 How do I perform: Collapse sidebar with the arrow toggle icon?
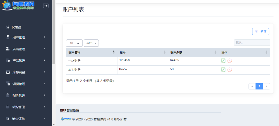click(x=46, y=6)
